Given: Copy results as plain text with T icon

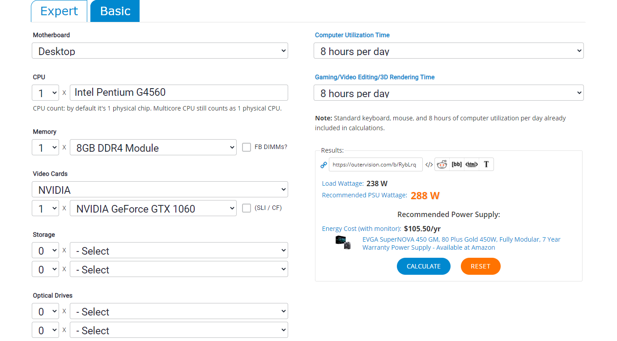Looking at the screenshot, I should pyautogui.click(x=486, y=164).
